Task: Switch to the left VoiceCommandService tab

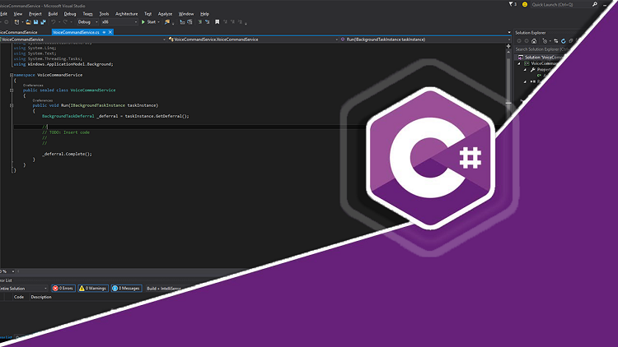Action: (18, 32)
